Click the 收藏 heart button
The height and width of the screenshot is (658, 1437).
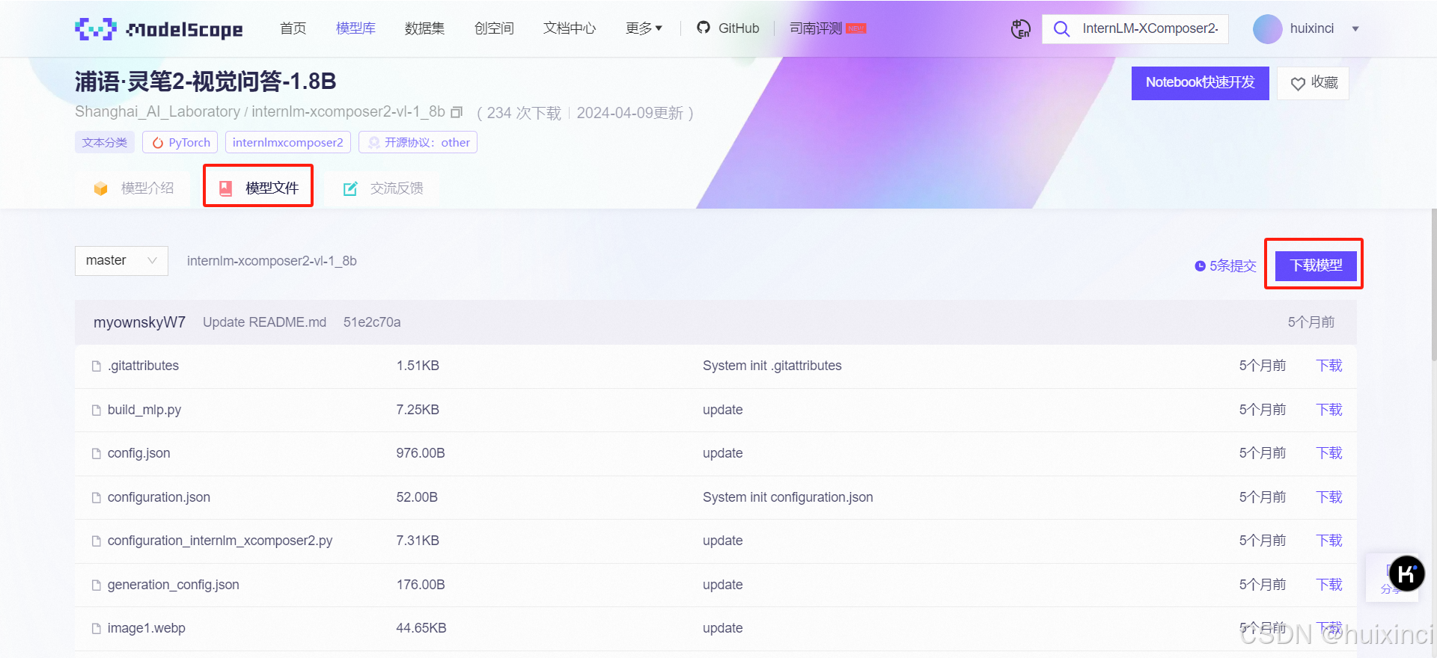point(1314,83)
